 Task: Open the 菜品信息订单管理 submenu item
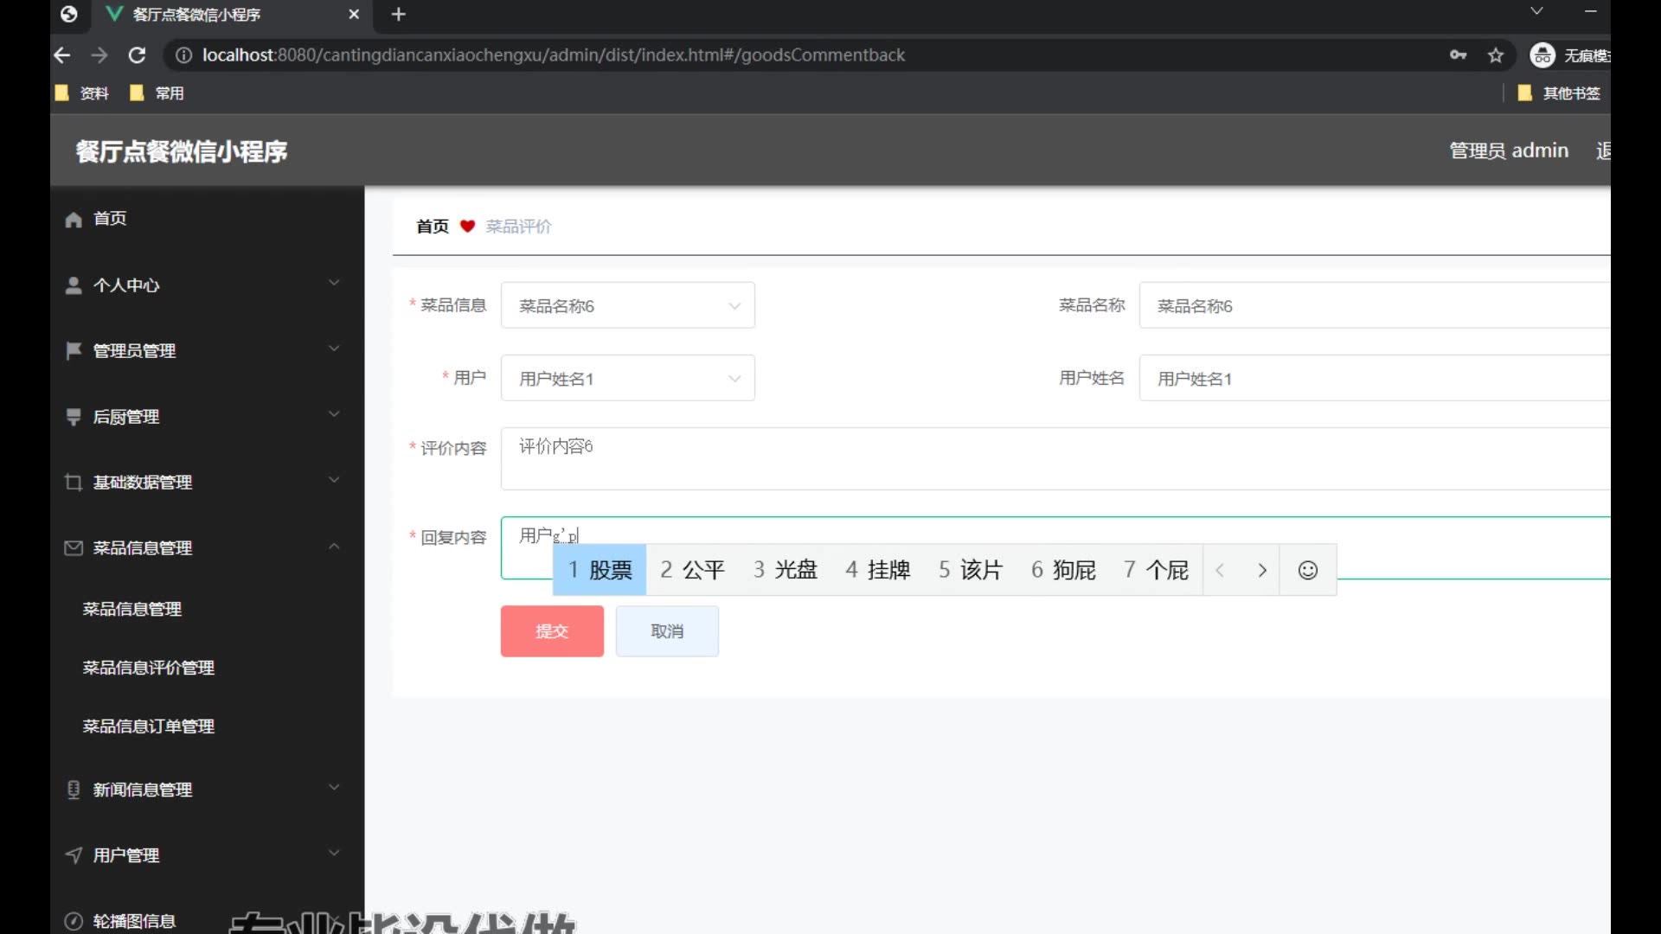click(x=148, y=726)
